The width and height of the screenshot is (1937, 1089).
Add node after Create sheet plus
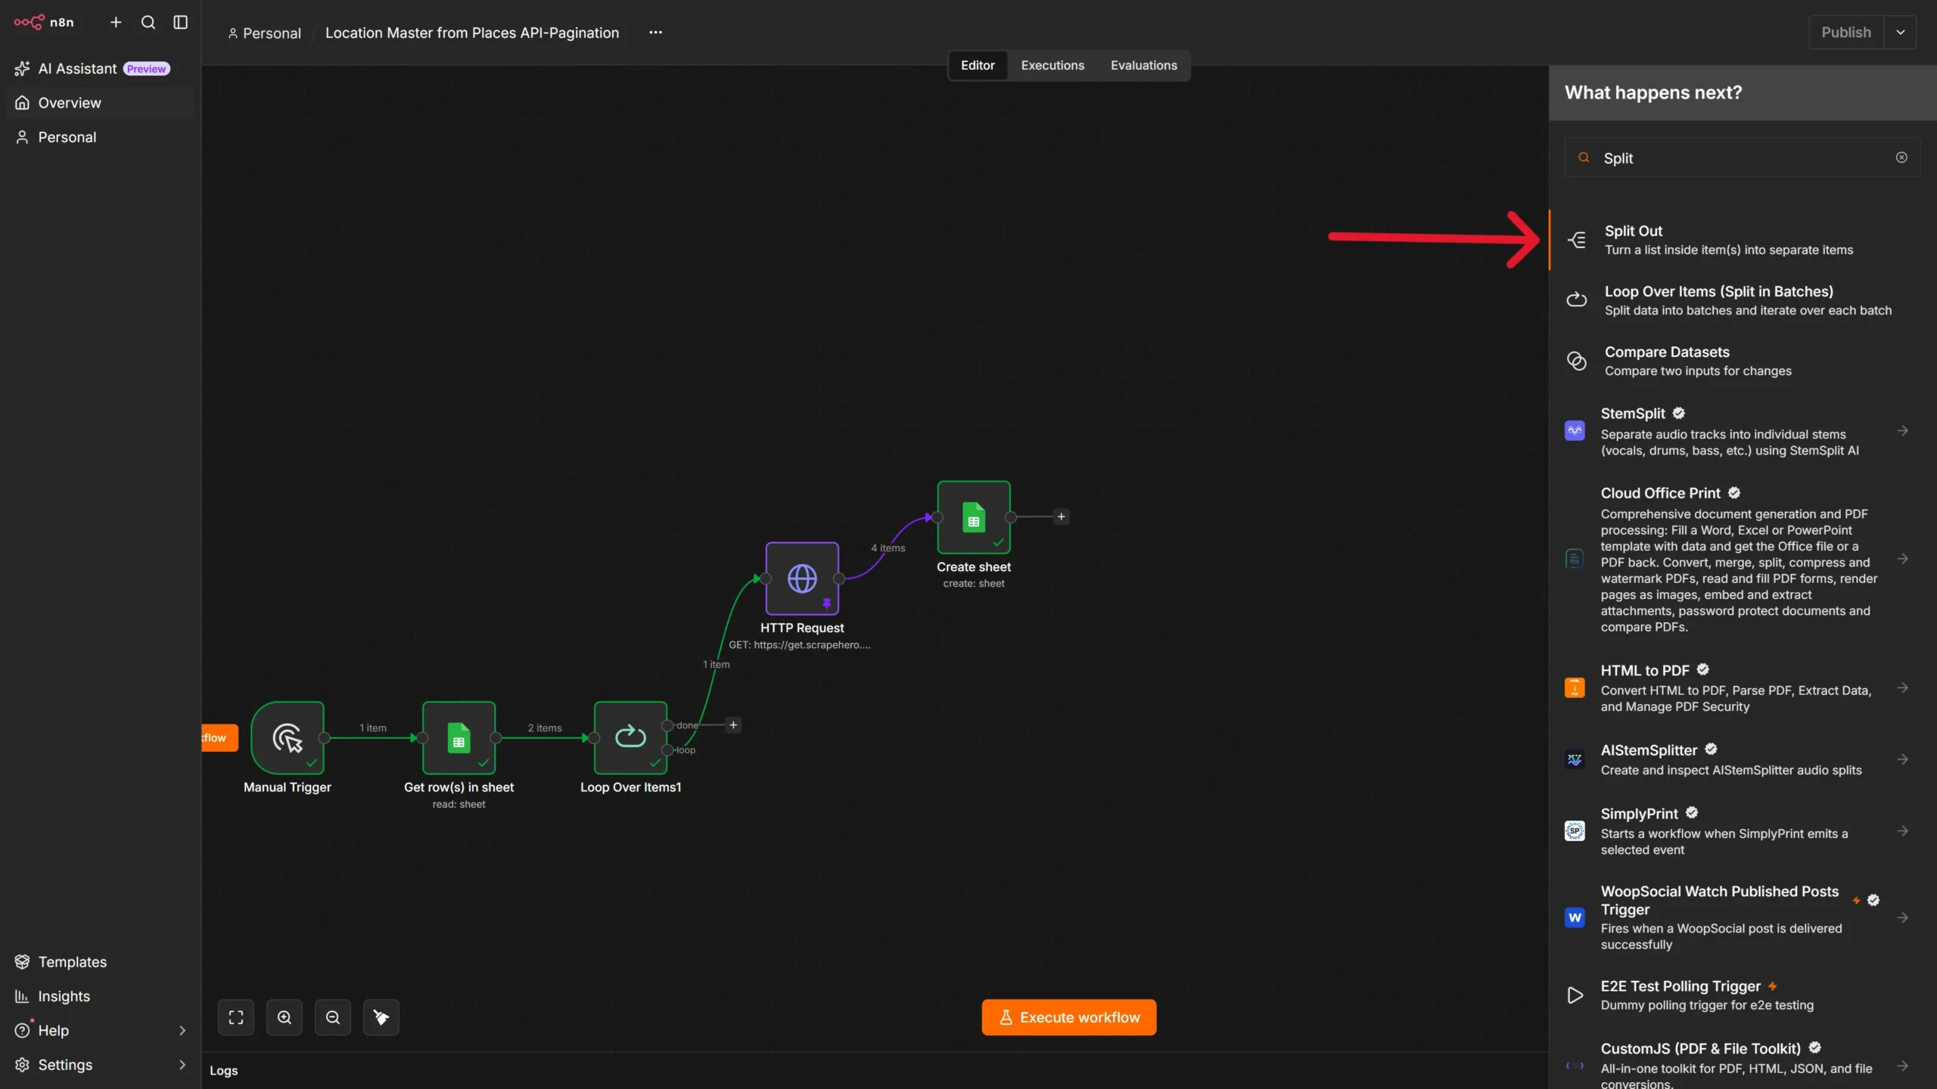click(1061, 517)
